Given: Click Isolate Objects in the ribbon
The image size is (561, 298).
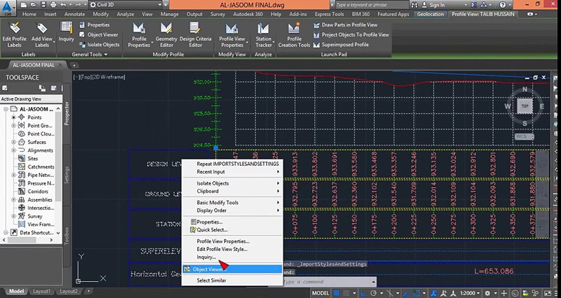Looking at the screenshot, I should click(99, 45).
